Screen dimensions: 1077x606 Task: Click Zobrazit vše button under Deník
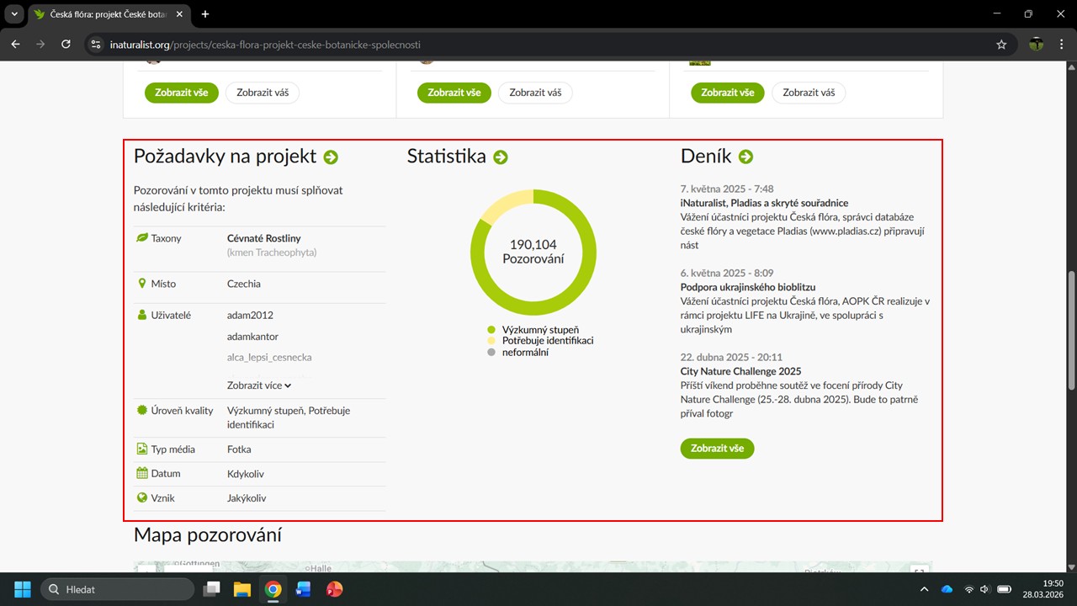[717, 449]
